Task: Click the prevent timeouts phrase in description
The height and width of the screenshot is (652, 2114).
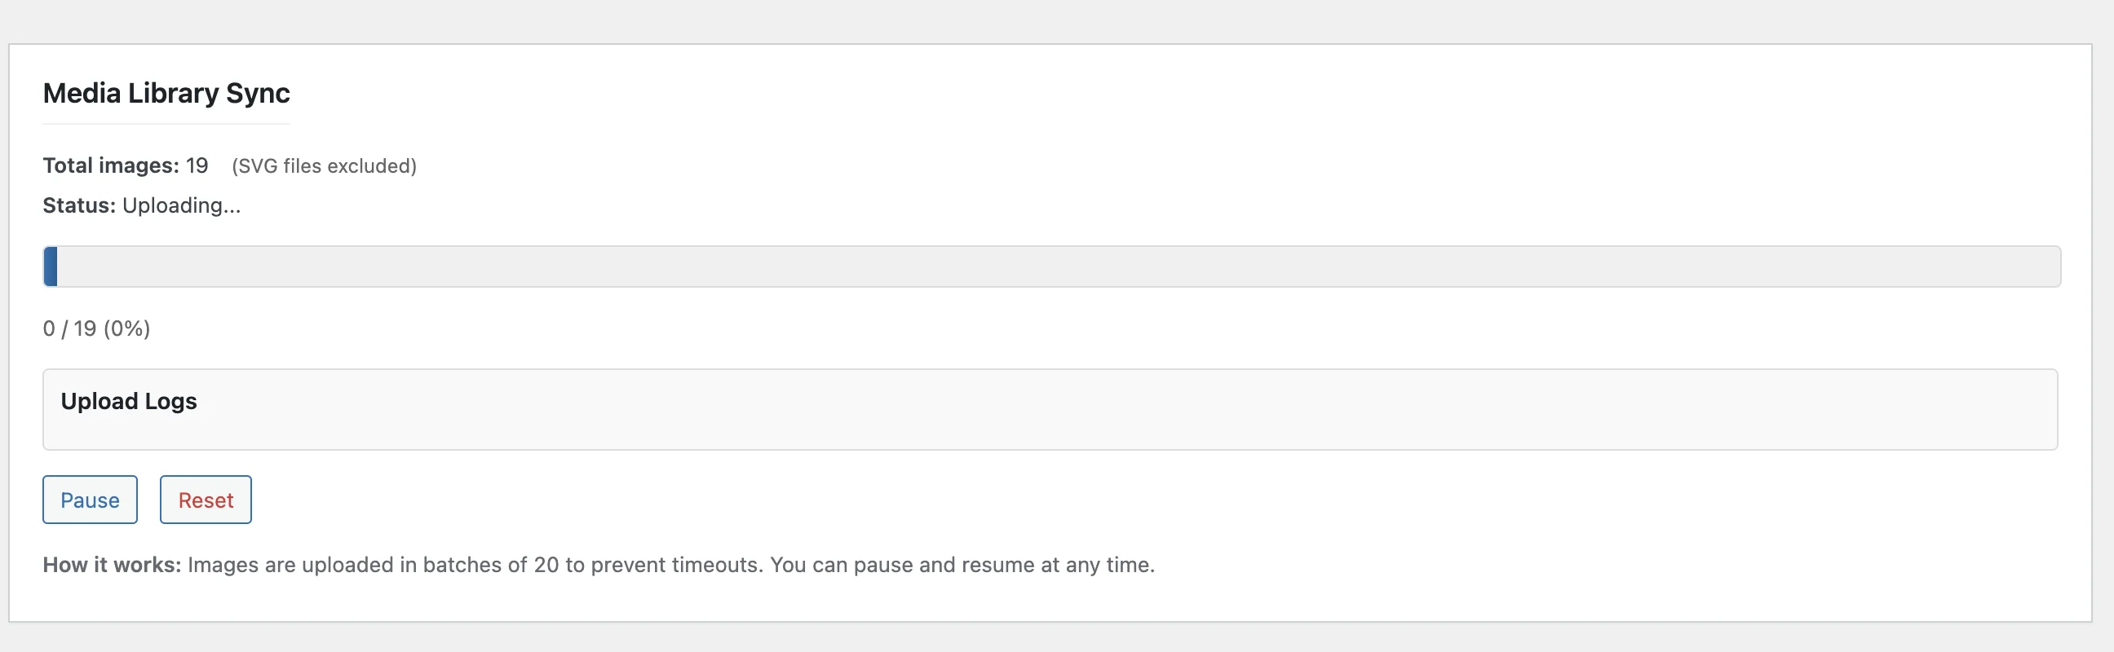Action: coord(676,565)
